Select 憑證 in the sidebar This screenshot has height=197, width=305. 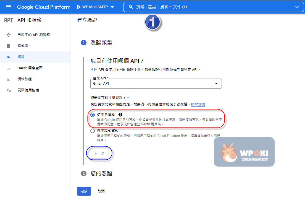click(x=35, y=57)
